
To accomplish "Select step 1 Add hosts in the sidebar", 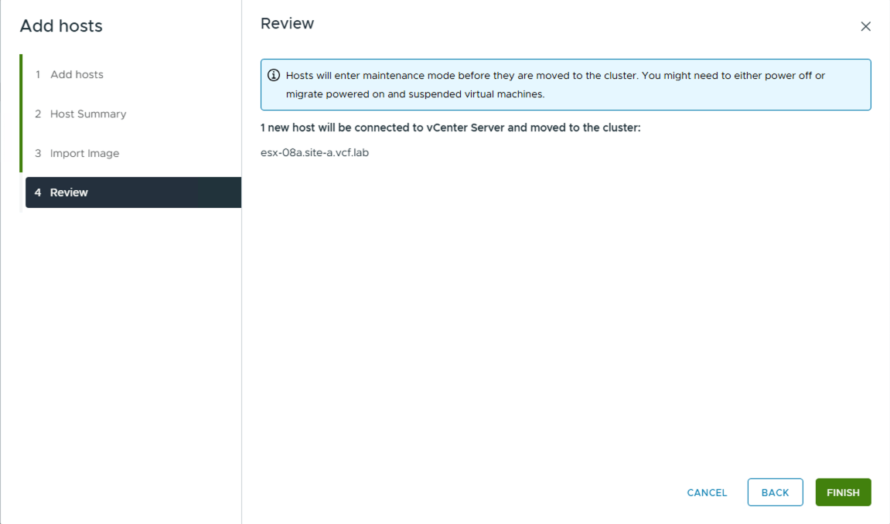I will (x=77, y=74).
